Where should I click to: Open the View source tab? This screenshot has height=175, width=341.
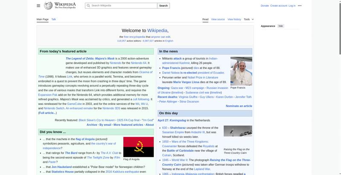[218, 19]
